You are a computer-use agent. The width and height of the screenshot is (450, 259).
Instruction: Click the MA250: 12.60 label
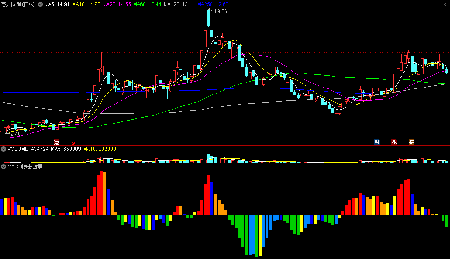tap(213, 4)
